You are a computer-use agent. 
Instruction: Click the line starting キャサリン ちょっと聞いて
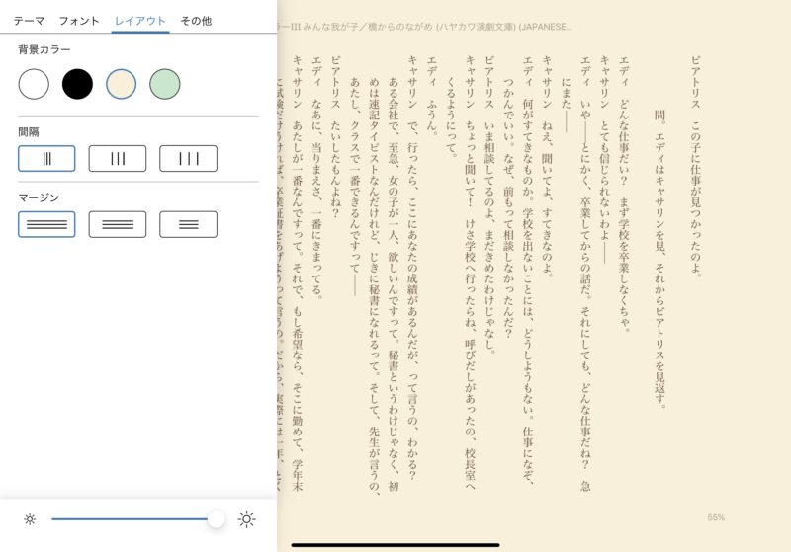coord(471,272)
